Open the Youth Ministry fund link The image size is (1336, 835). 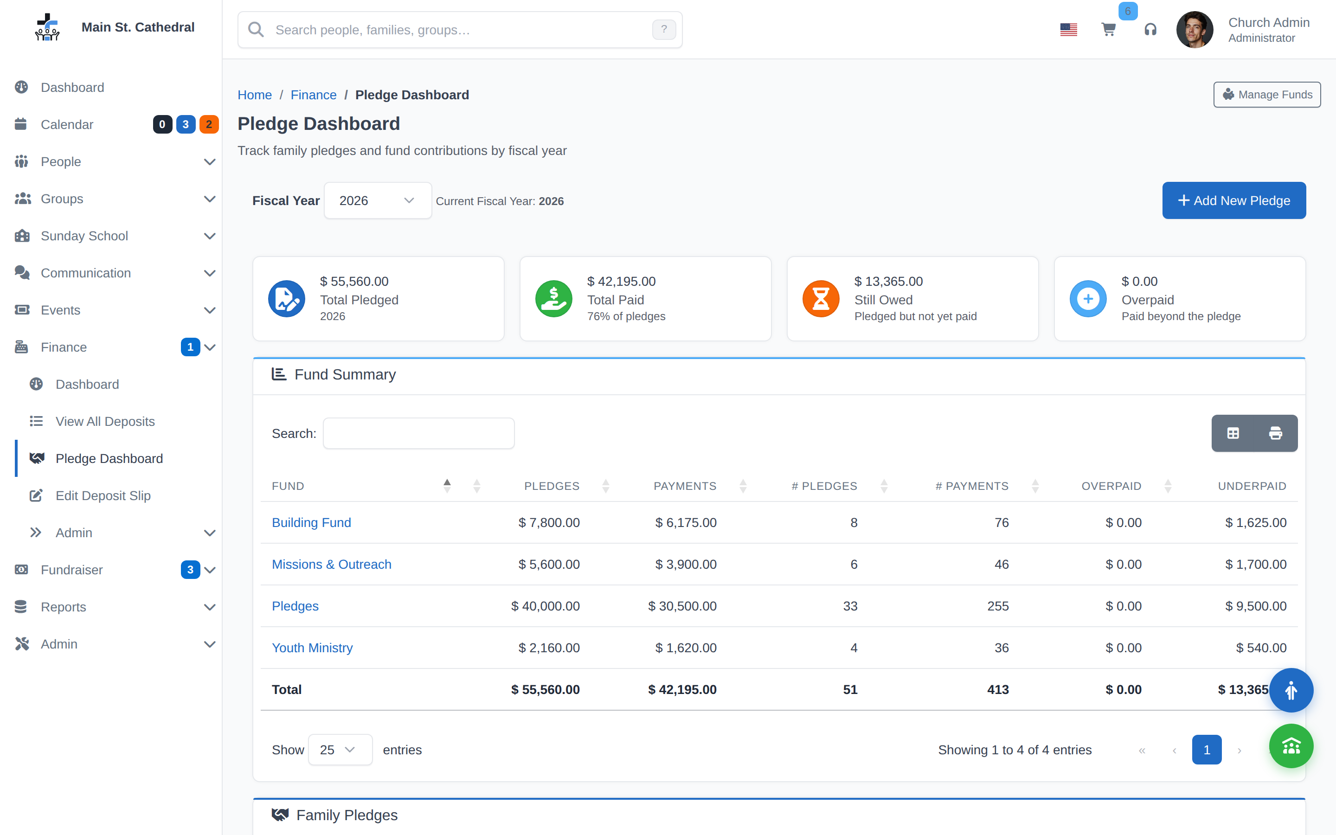coord(312,648)
